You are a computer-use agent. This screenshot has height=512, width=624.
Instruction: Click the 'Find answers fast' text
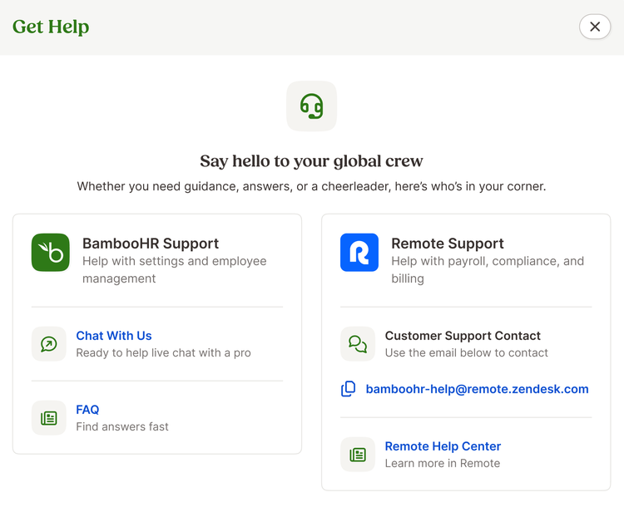pyautogui.click(x=122, y=426)
